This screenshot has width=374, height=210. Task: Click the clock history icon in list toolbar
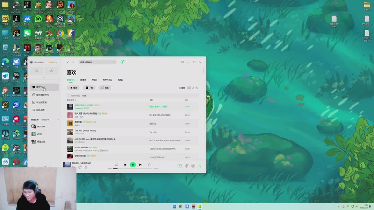(x=197, y=88)
